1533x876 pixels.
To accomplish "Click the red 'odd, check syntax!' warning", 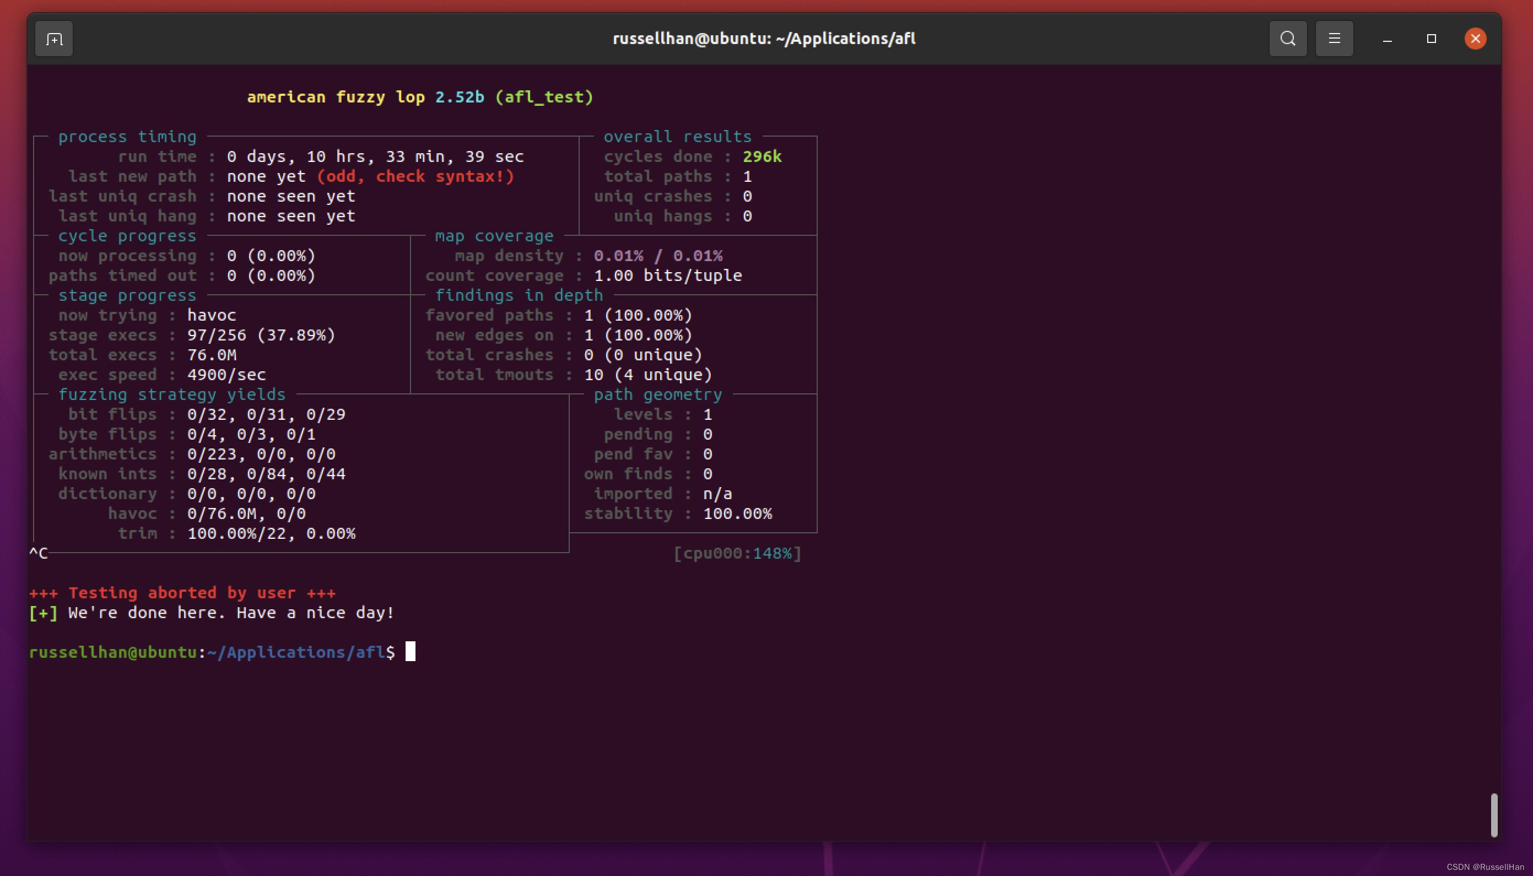I will point(415,176).
